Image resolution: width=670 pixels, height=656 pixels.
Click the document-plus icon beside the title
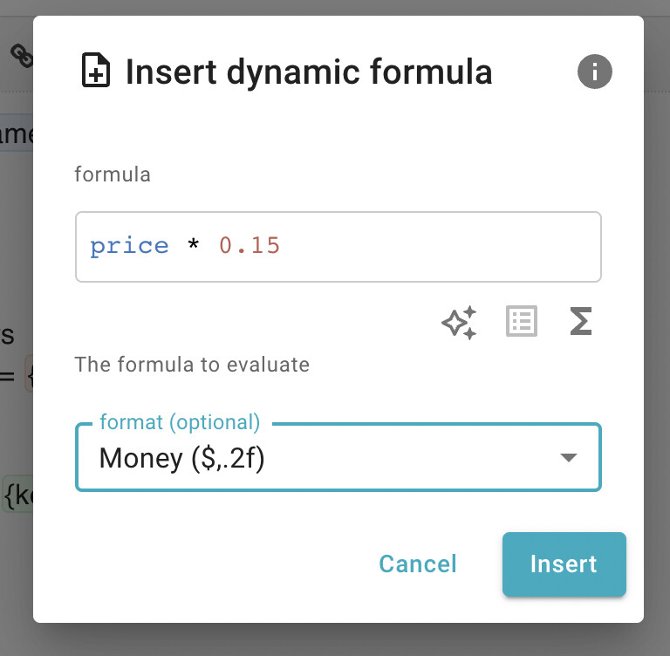96,70
